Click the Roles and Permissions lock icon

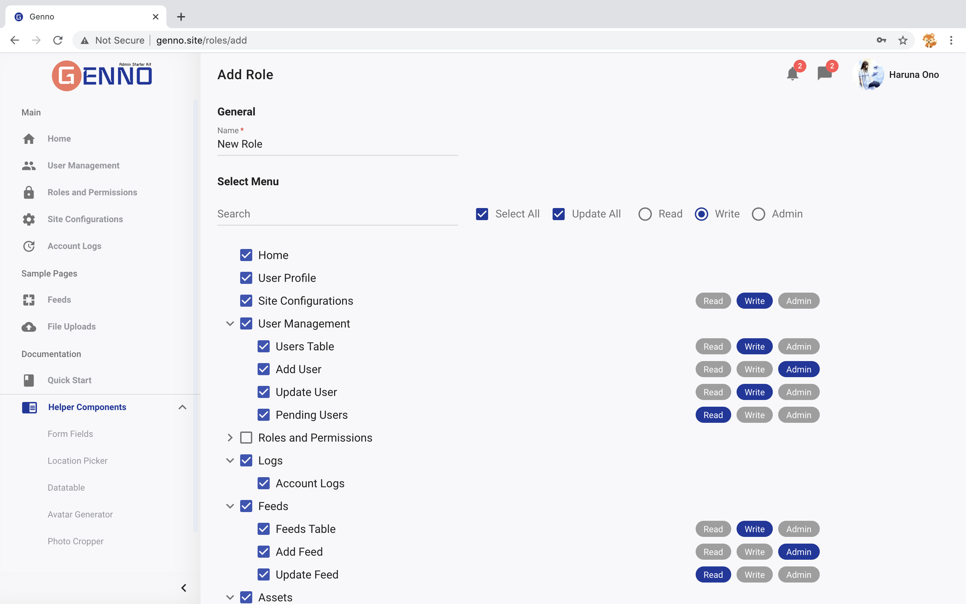point(29,192)
